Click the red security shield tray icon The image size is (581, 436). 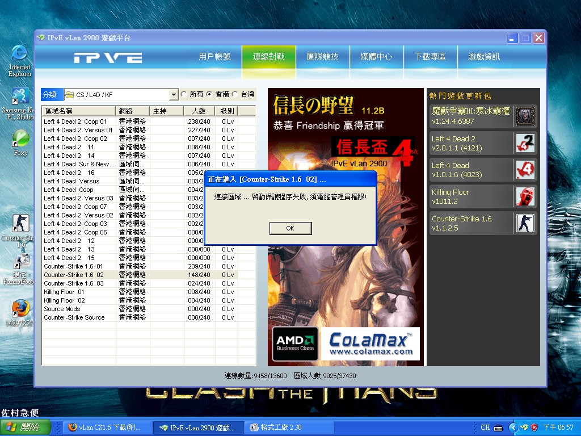click(534, 427)
